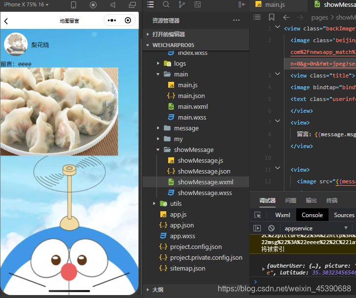Expand the 打开的编辑器 section

pyautogui.click(x=196, y=34)
